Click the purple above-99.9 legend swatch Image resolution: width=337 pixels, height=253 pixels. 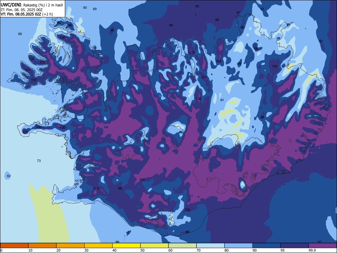323,246
